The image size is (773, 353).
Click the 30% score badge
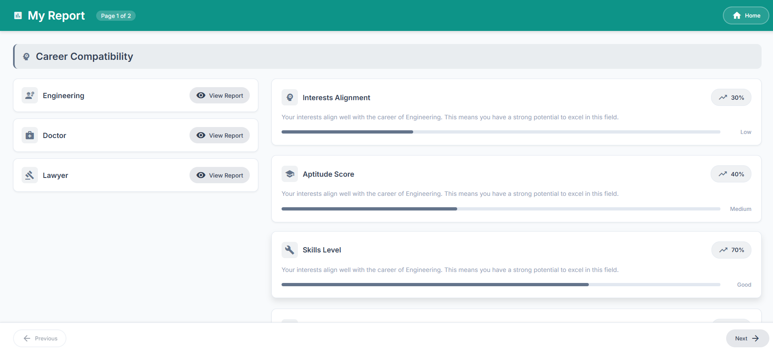tap(731, 97)
